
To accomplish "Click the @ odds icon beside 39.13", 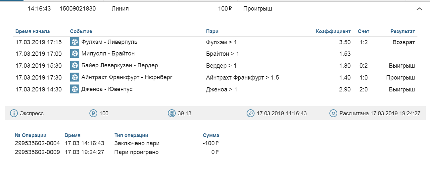I will coord(172,113).
